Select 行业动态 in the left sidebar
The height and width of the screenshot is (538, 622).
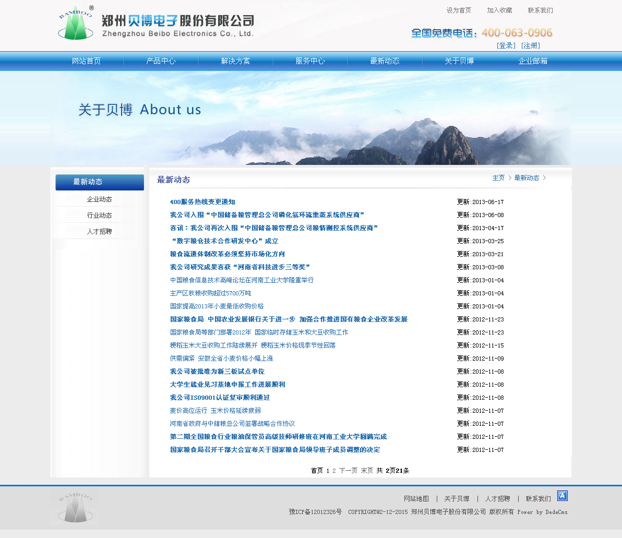coord(99,216)
